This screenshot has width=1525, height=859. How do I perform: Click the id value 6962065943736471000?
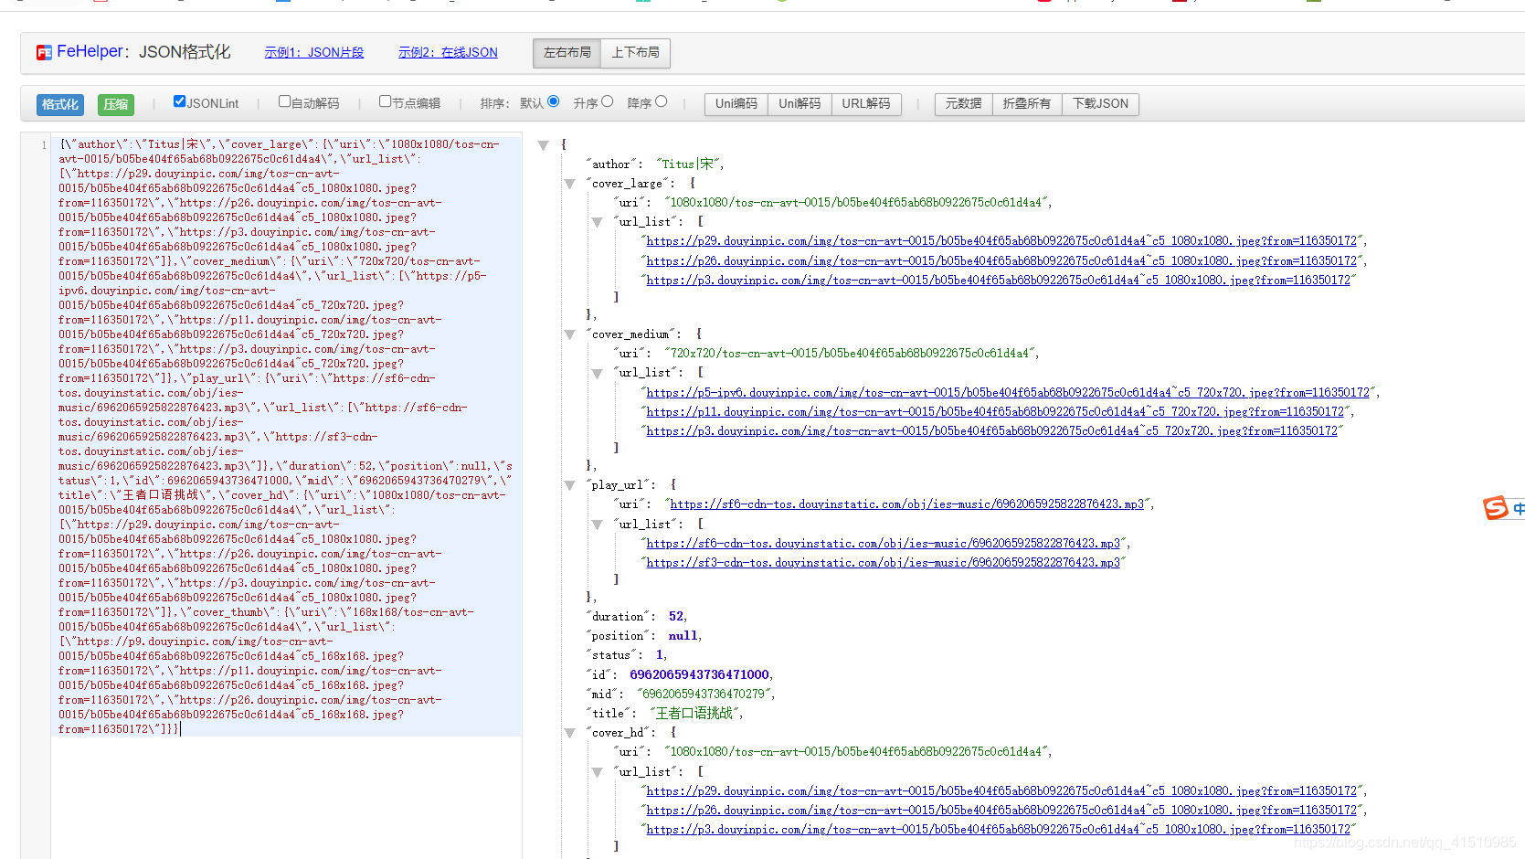[699, 674]
